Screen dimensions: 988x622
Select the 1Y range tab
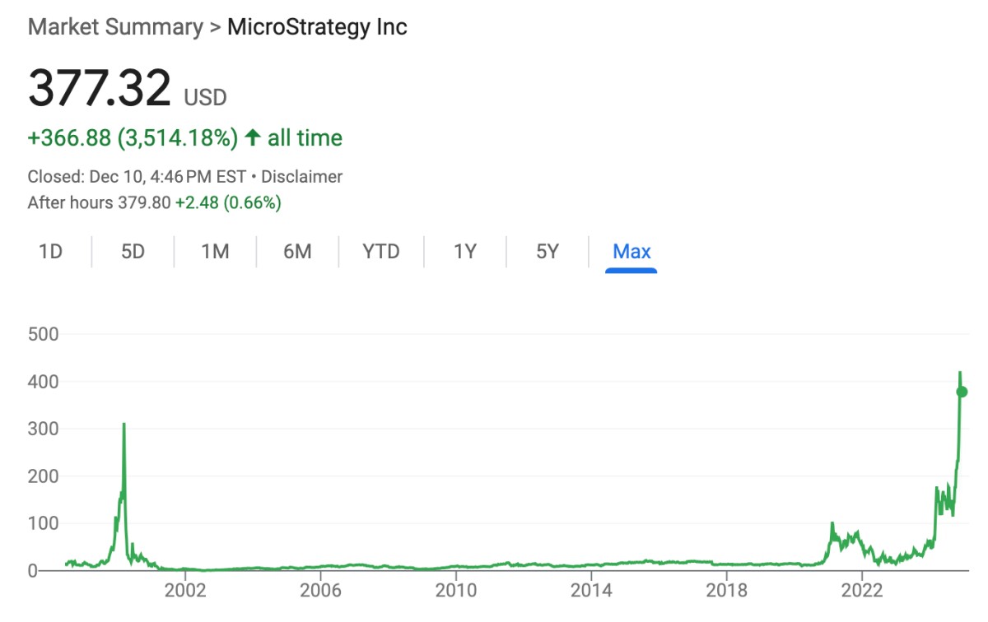point(465,252)
